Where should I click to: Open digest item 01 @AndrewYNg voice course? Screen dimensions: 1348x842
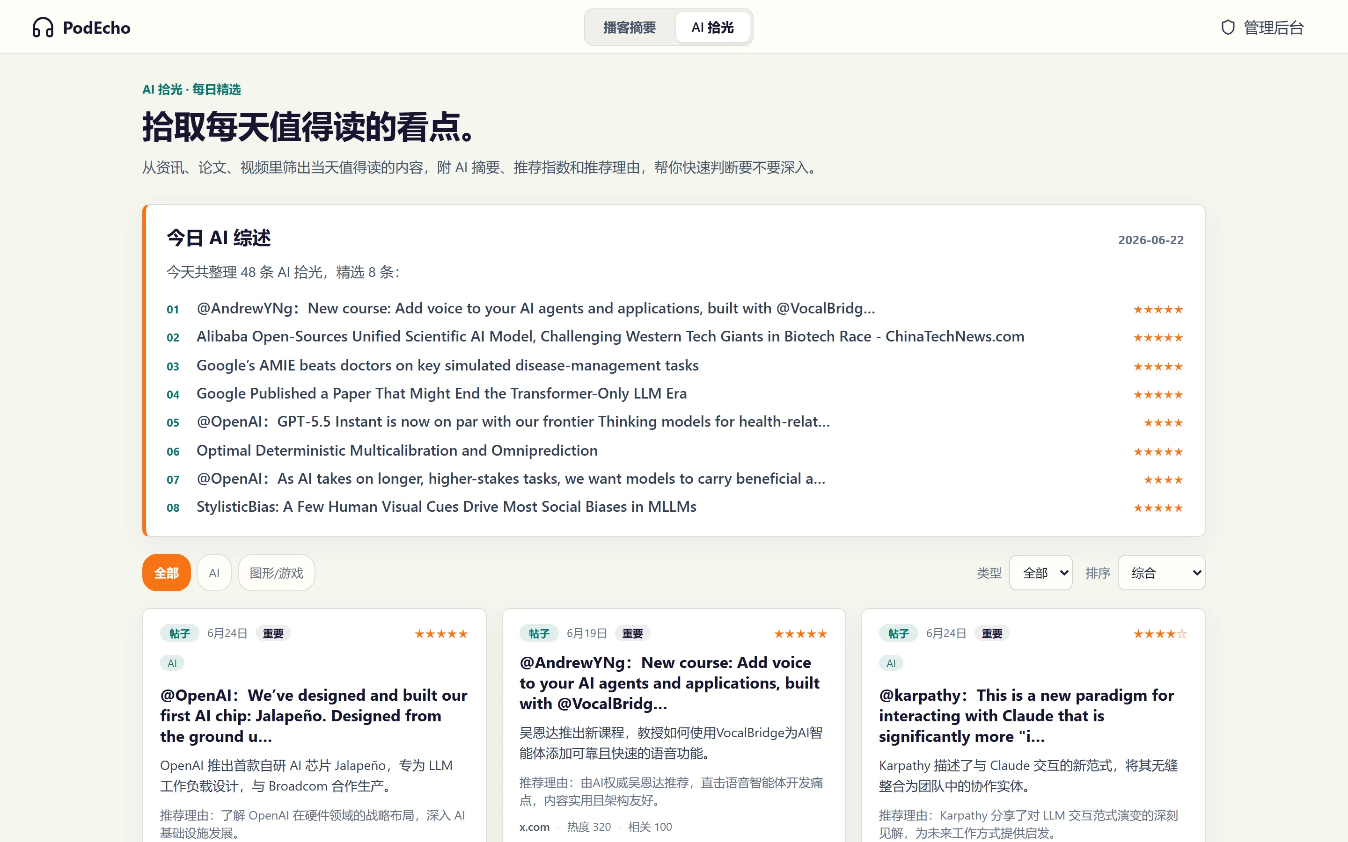coord(536,309)
